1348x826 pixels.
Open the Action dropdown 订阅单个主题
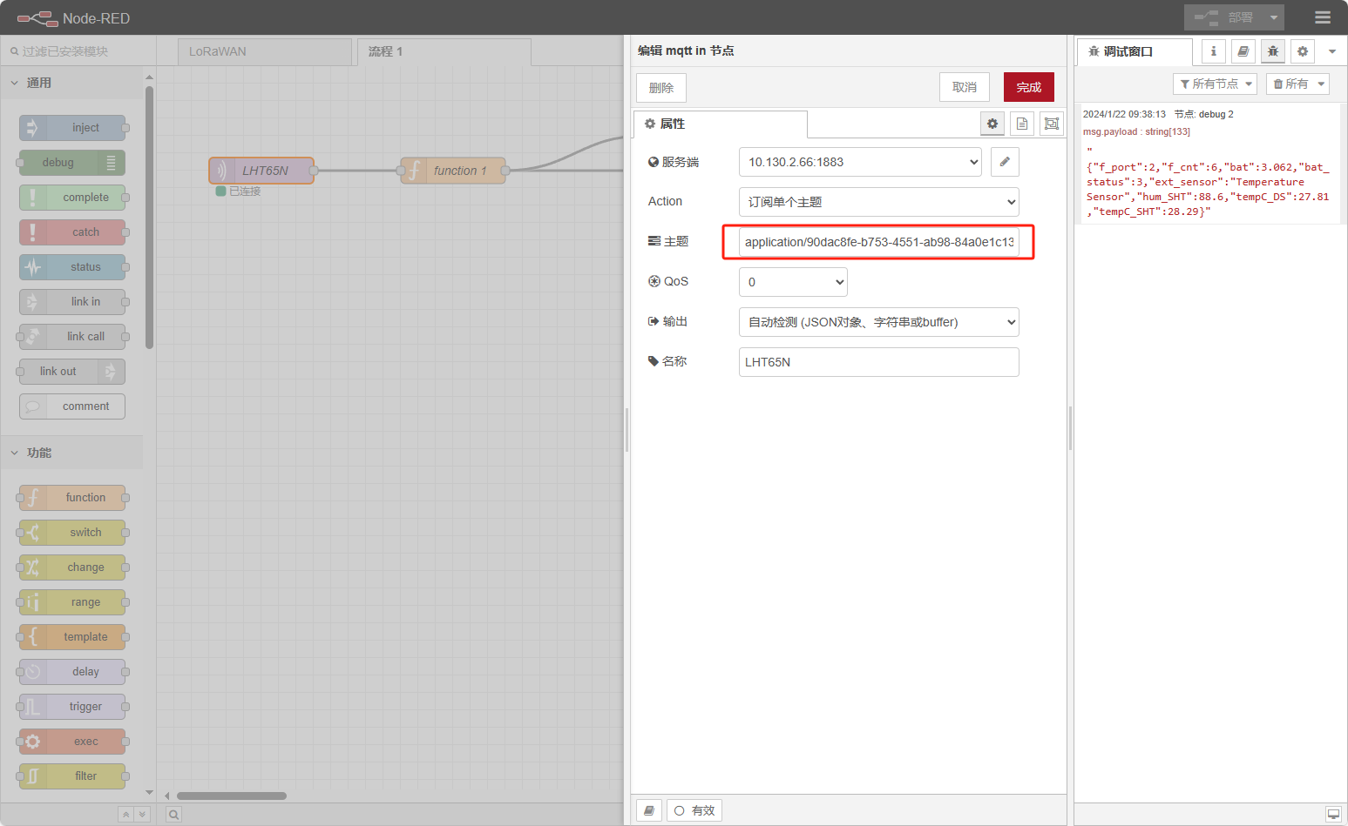[x=879, y=202]
